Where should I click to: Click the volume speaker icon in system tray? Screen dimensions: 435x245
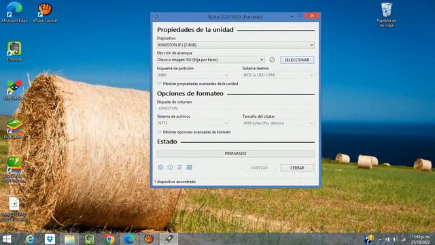pyautogui.click(x=396, y=240)
